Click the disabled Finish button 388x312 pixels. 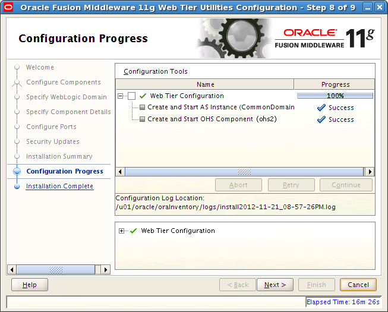tap(317, 285)
